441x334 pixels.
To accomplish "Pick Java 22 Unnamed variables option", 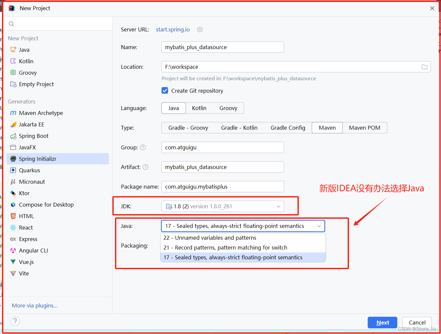I will point(243,238).
